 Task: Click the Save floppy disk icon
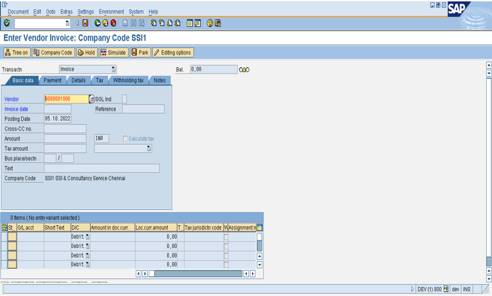(85, 23)
